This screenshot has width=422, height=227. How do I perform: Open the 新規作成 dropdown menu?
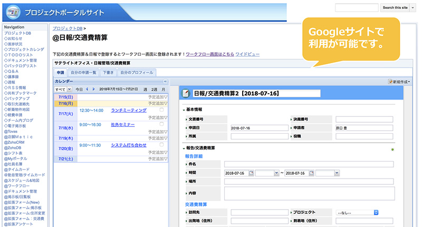(399, 82)
